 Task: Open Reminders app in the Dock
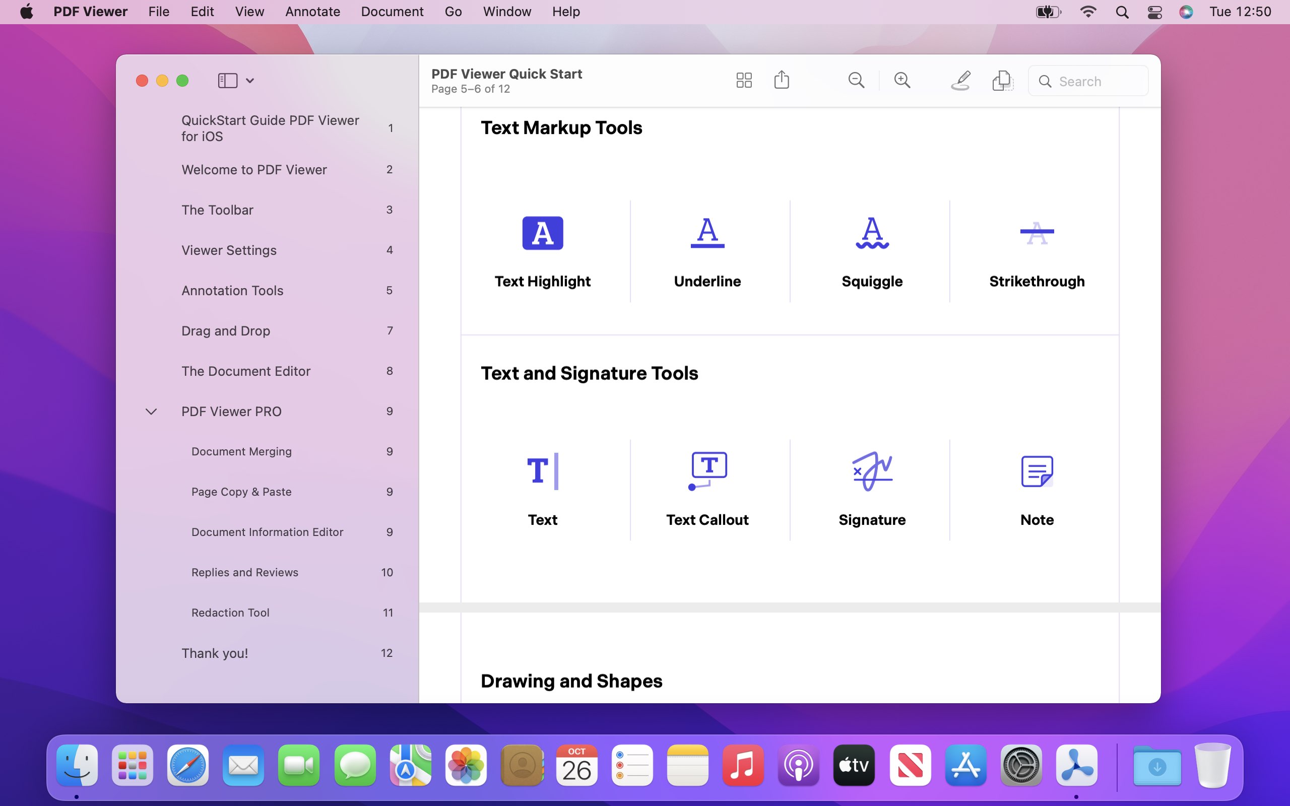(630, 767)
